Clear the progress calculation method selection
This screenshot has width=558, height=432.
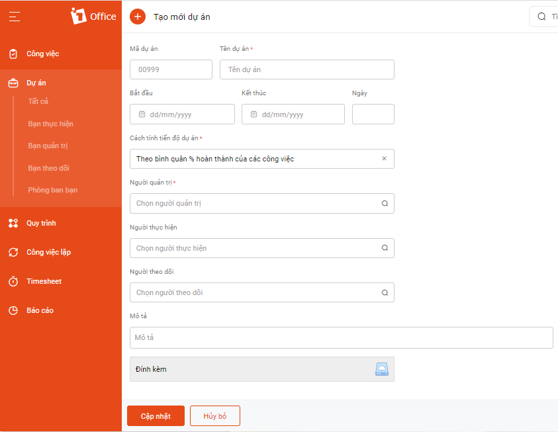coord(384,159)
